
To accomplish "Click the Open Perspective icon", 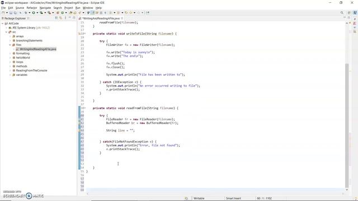I will pyautogui.click(x=349, y=13).
